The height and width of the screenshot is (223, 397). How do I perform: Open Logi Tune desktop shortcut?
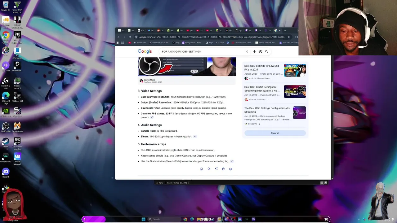click(x=6, y=67)
